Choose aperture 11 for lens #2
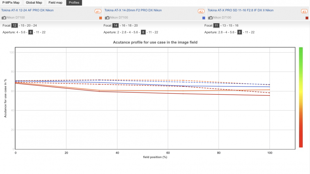The height and width of the screenshot is (174, 310). click(150, 32)
